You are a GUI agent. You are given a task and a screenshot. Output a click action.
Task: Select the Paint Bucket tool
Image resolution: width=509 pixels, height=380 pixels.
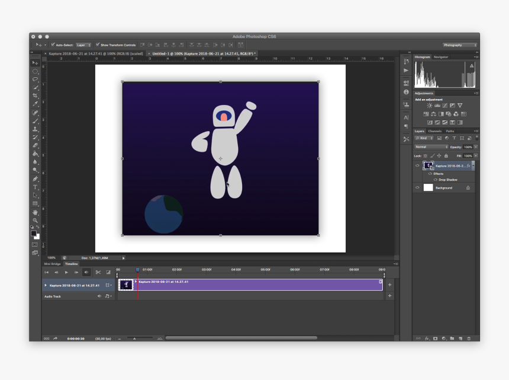[35, 154]
